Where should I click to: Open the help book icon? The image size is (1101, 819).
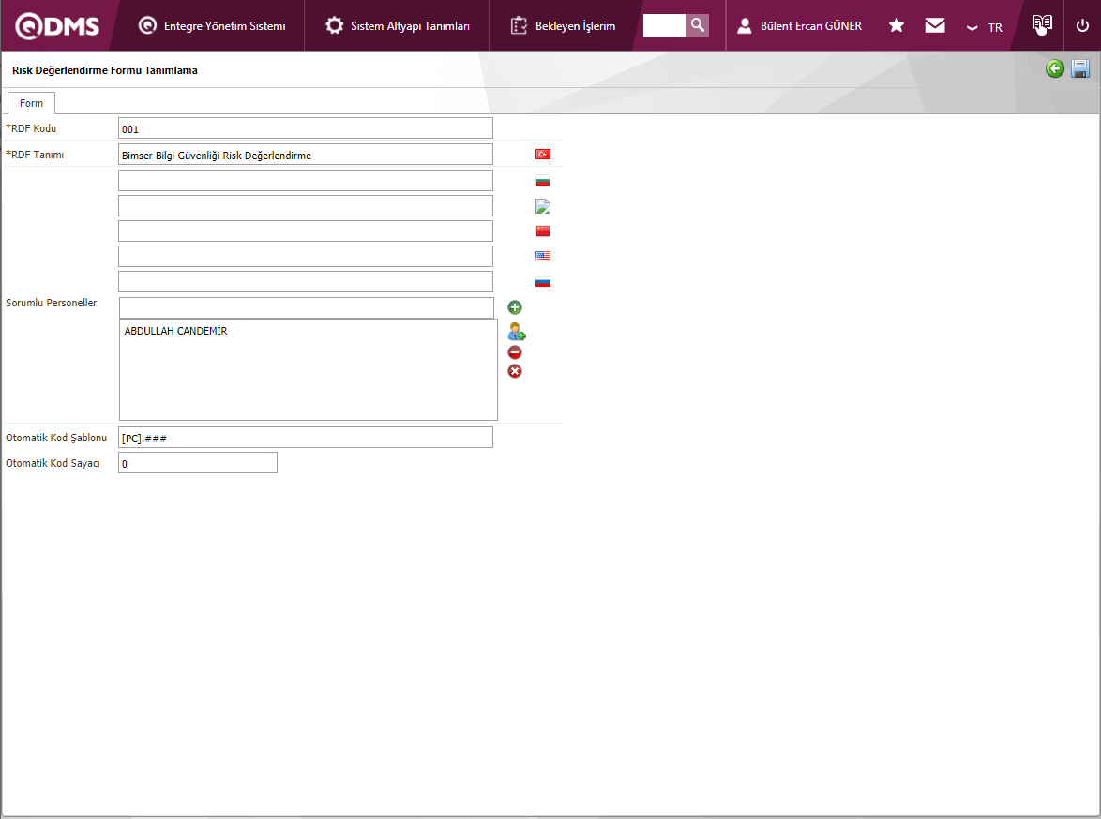click(1042, 25)
